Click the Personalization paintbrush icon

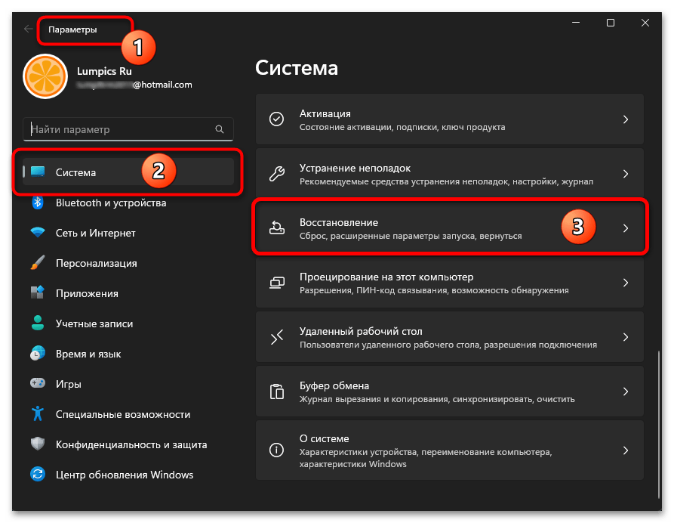[38, 262]
